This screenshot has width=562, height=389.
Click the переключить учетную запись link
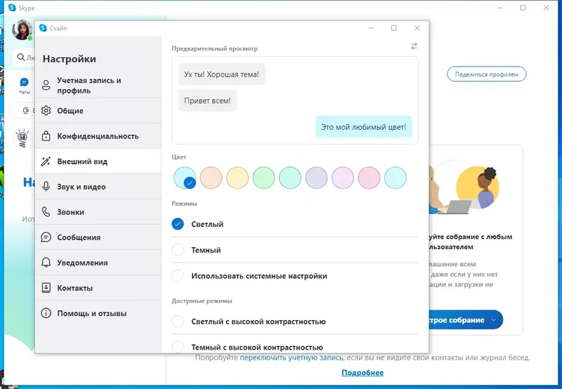(292, 357)
